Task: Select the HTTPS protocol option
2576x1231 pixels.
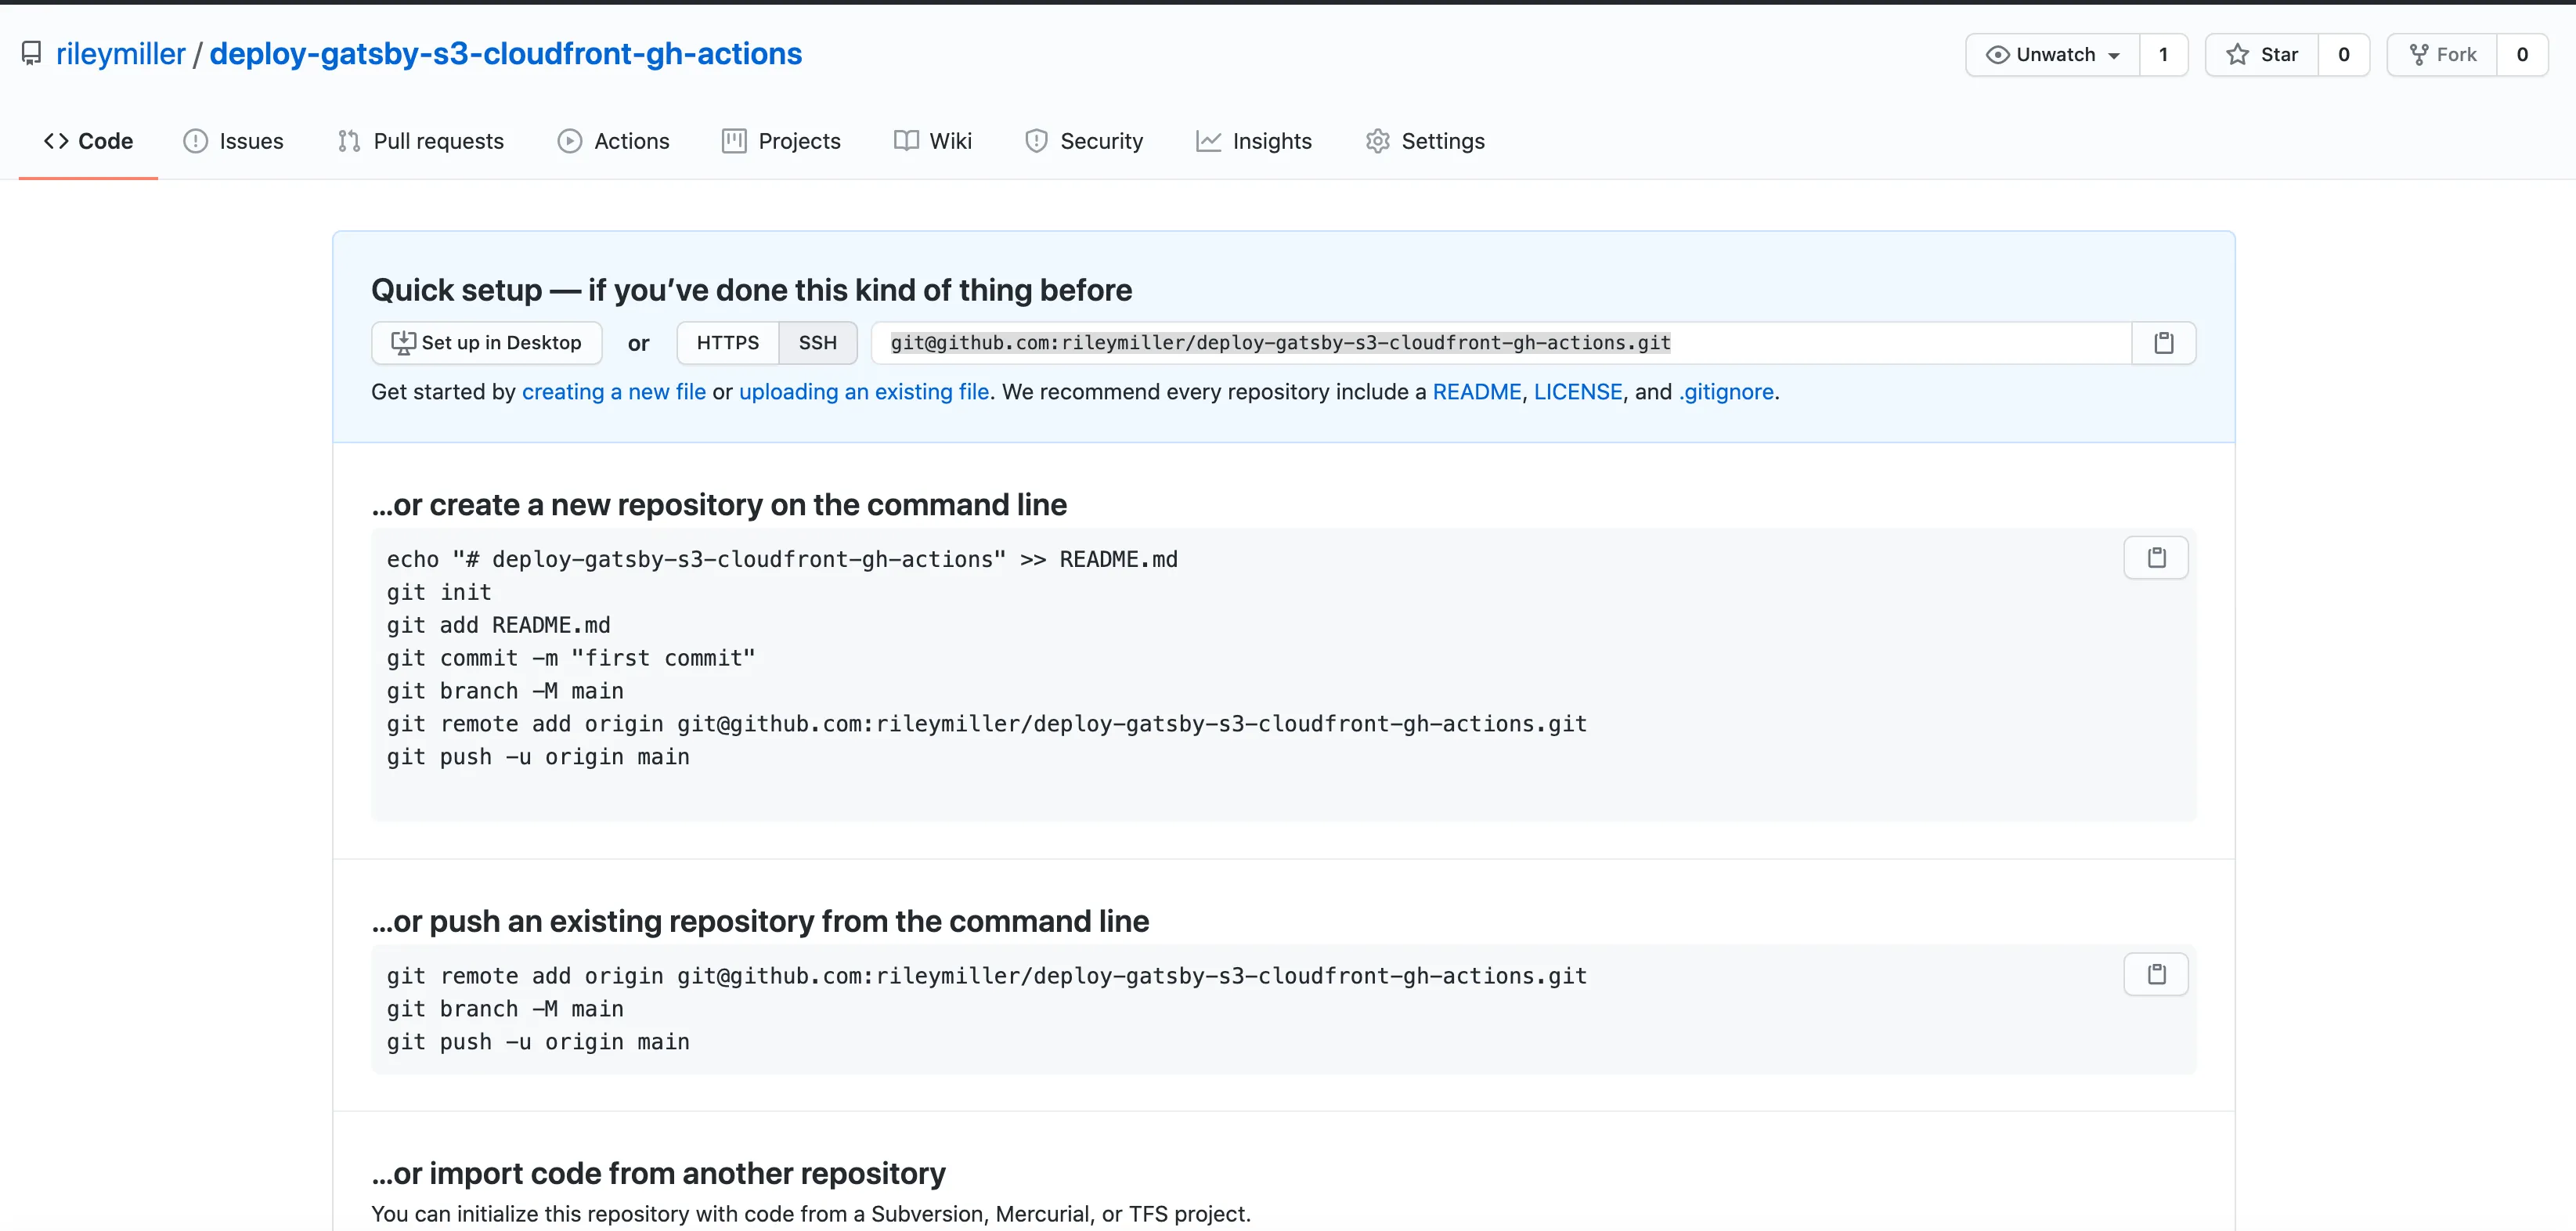Action: pyautogui.click(x=727, y=343)
